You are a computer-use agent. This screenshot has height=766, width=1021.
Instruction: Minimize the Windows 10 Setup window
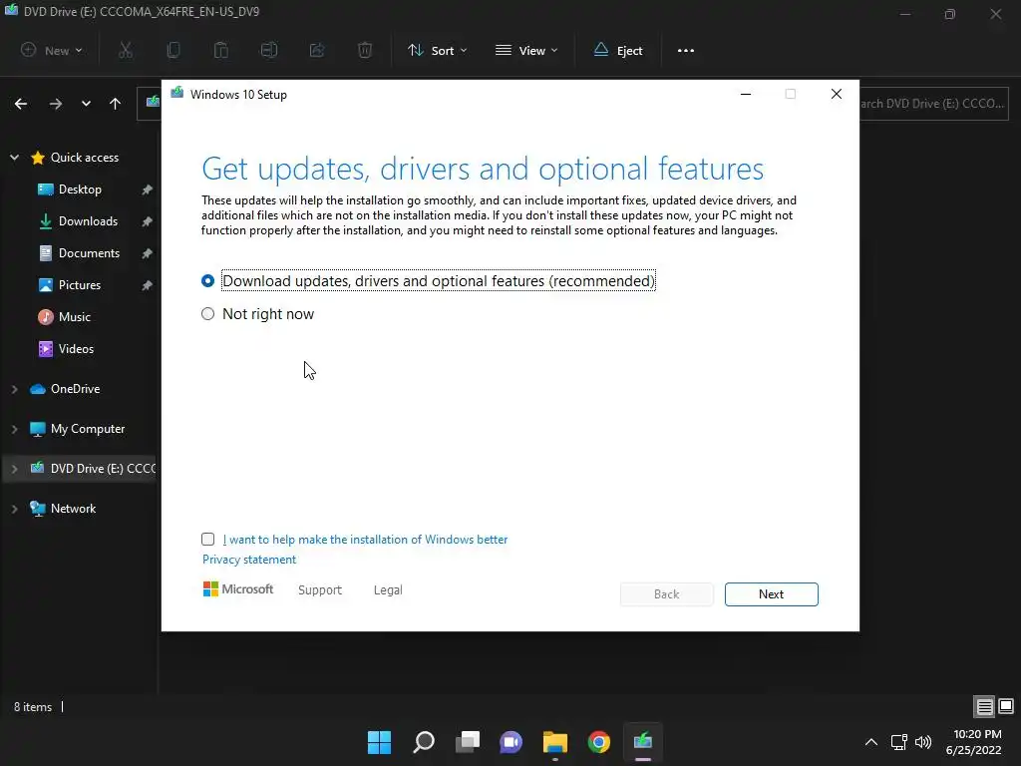[746, 95]
